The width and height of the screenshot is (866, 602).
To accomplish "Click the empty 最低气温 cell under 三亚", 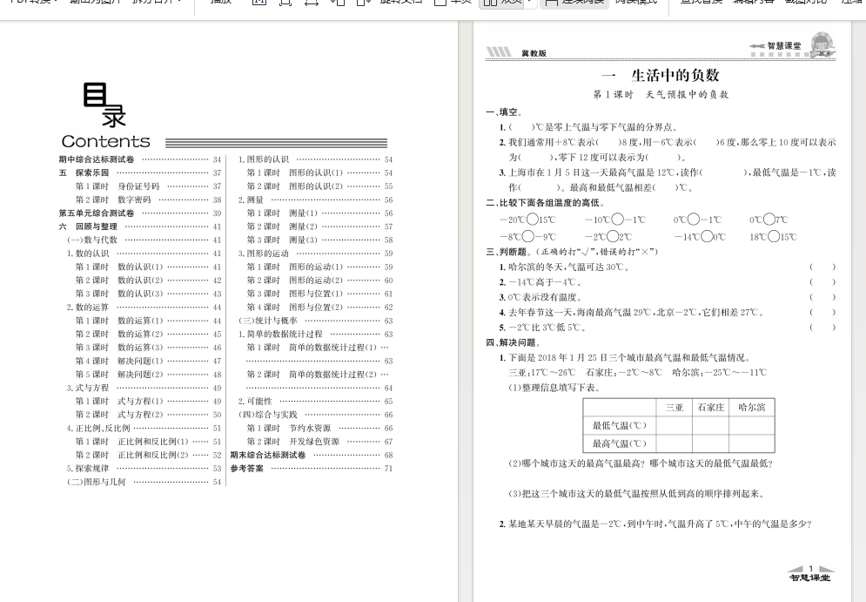I will pos(675,426).
